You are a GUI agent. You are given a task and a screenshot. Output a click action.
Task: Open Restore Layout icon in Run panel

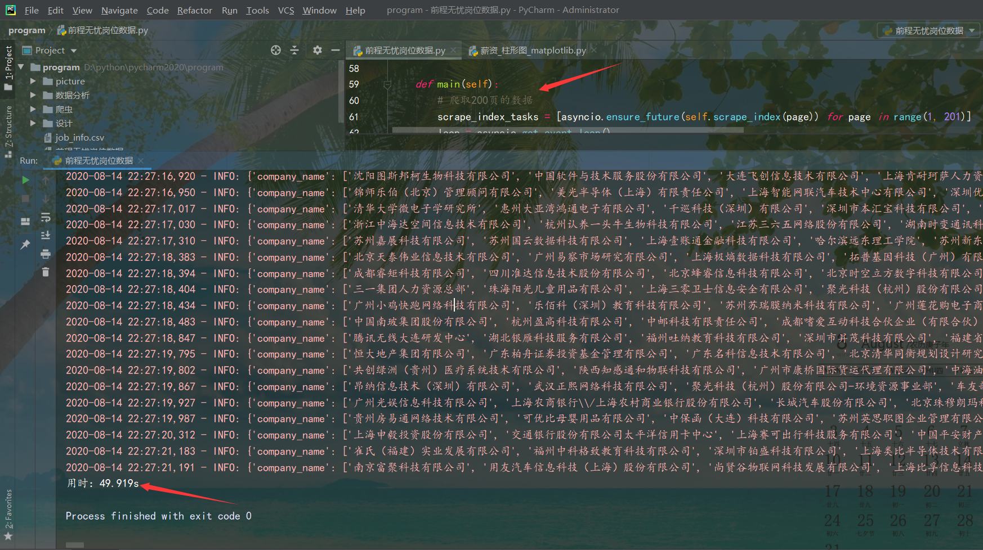[25, 222]
